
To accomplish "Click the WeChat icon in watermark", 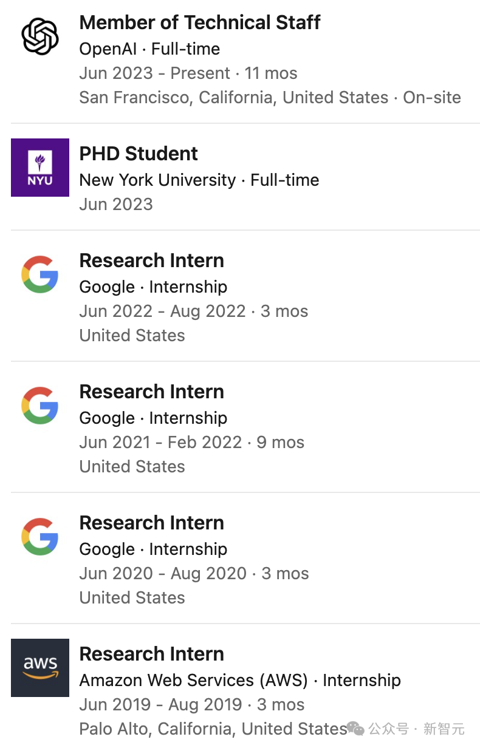I will pyautogui.click(x=355, y=728).
